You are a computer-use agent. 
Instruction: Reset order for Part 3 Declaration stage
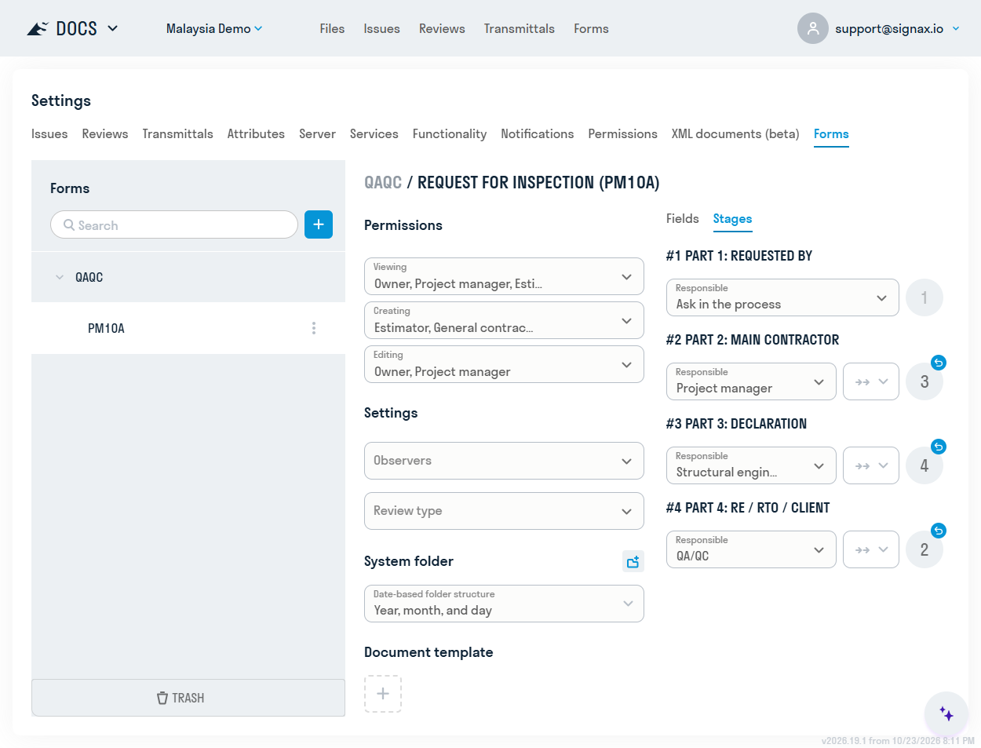(939, 447)
